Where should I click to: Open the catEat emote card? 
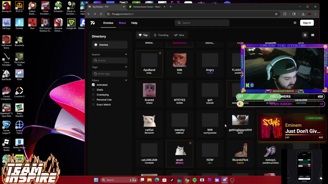click(149, 124)
